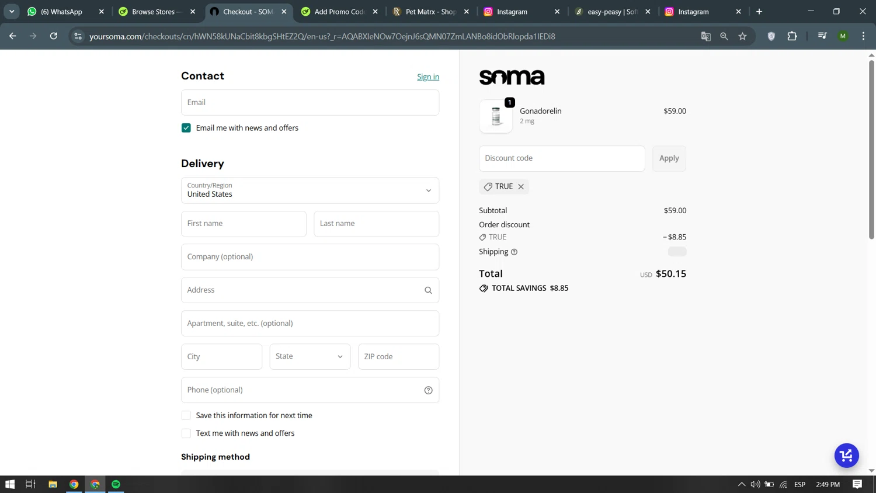This screenshot has height=493, width=876.
Task: Open the Chrome three-dot menu
Action: (x=863, y=36)
